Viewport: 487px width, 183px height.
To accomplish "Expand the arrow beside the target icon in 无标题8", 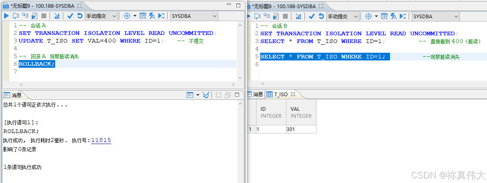I will coord(376,16).
